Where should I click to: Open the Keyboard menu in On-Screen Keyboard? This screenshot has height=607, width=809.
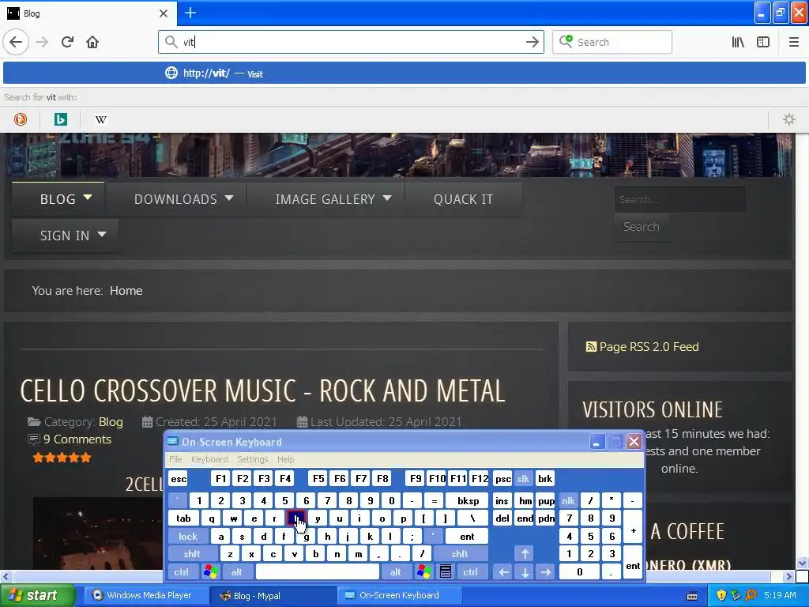[x=209, y=459]
